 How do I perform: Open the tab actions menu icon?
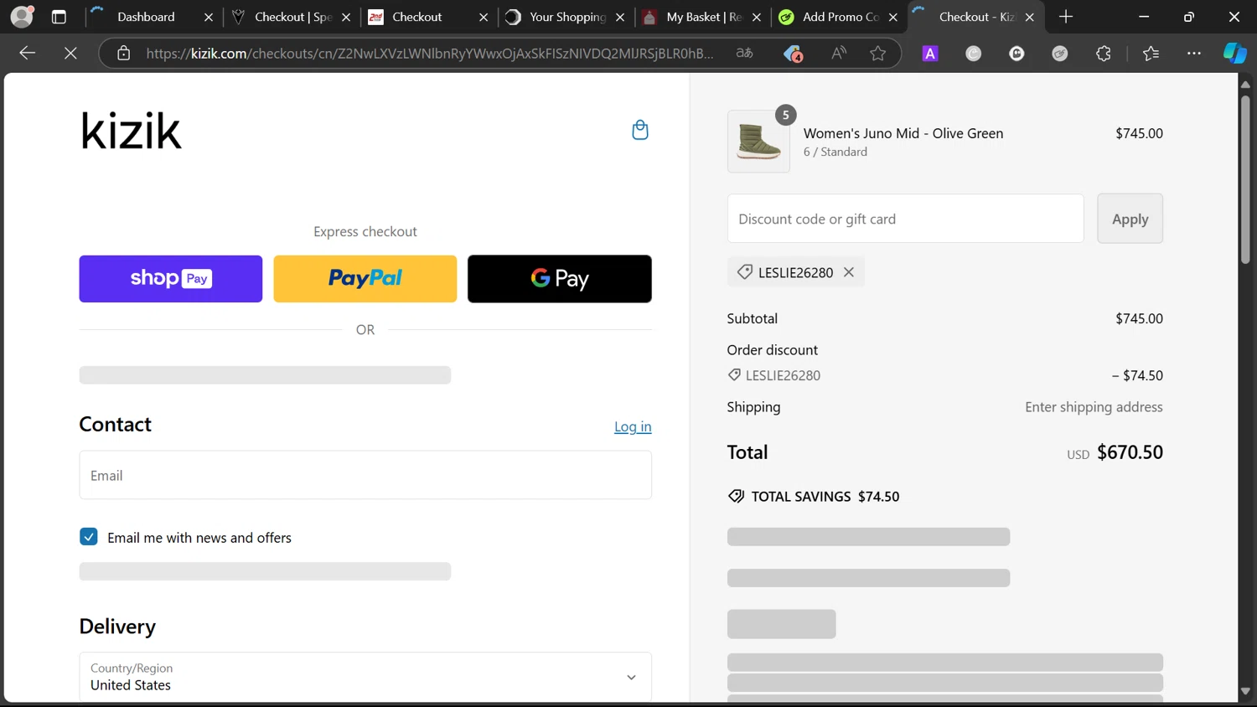point(59,17)
